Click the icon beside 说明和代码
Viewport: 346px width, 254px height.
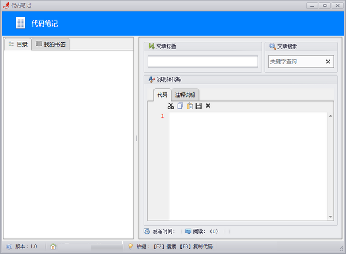point(151,79)
